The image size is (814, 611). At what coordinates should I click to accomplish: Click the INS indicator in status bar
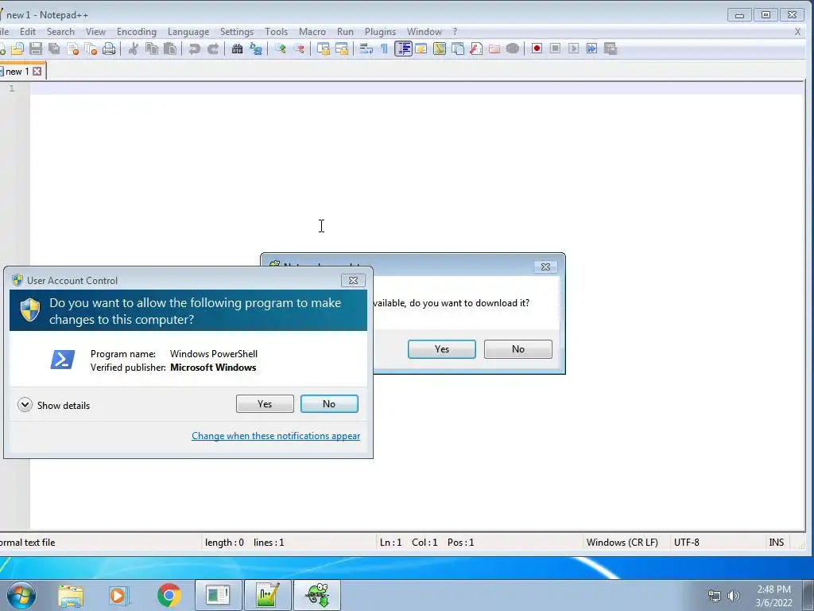coord(776,543)
